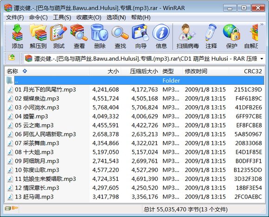The height and width of the screenshot is (217, 269).
Task: Click CRC32 value 2FC0AEBC
Action: tap(248, 197)
